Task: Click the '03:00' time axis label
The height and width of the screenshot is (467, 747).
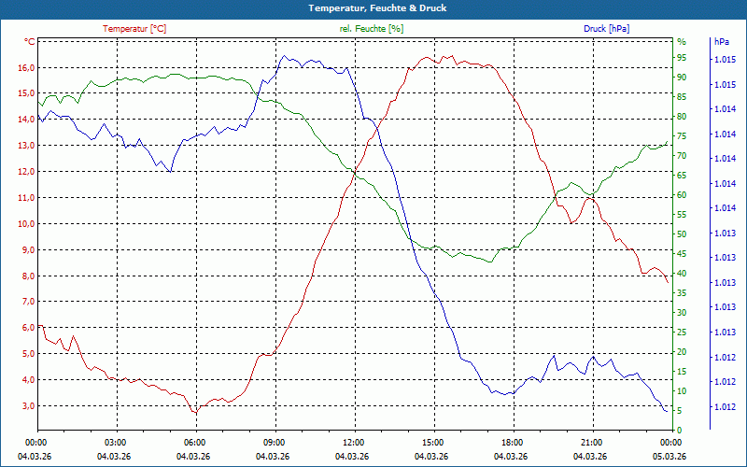Action: point(114,443)
